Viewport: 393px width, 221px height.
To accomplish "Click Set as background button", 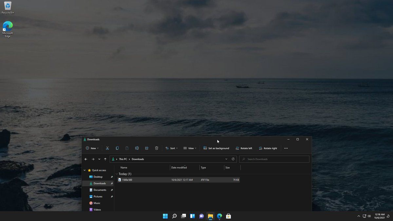I will tap(216, 148).
